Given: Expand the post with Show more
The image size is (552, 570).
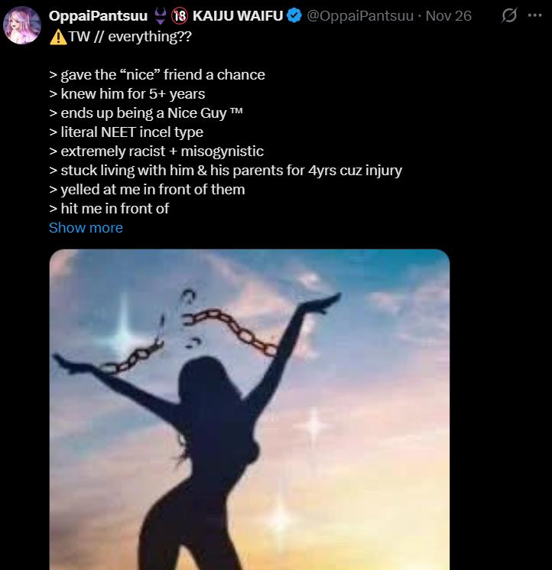Looking at the screenshot, I should pyautogui.click(x=86, y=228).
